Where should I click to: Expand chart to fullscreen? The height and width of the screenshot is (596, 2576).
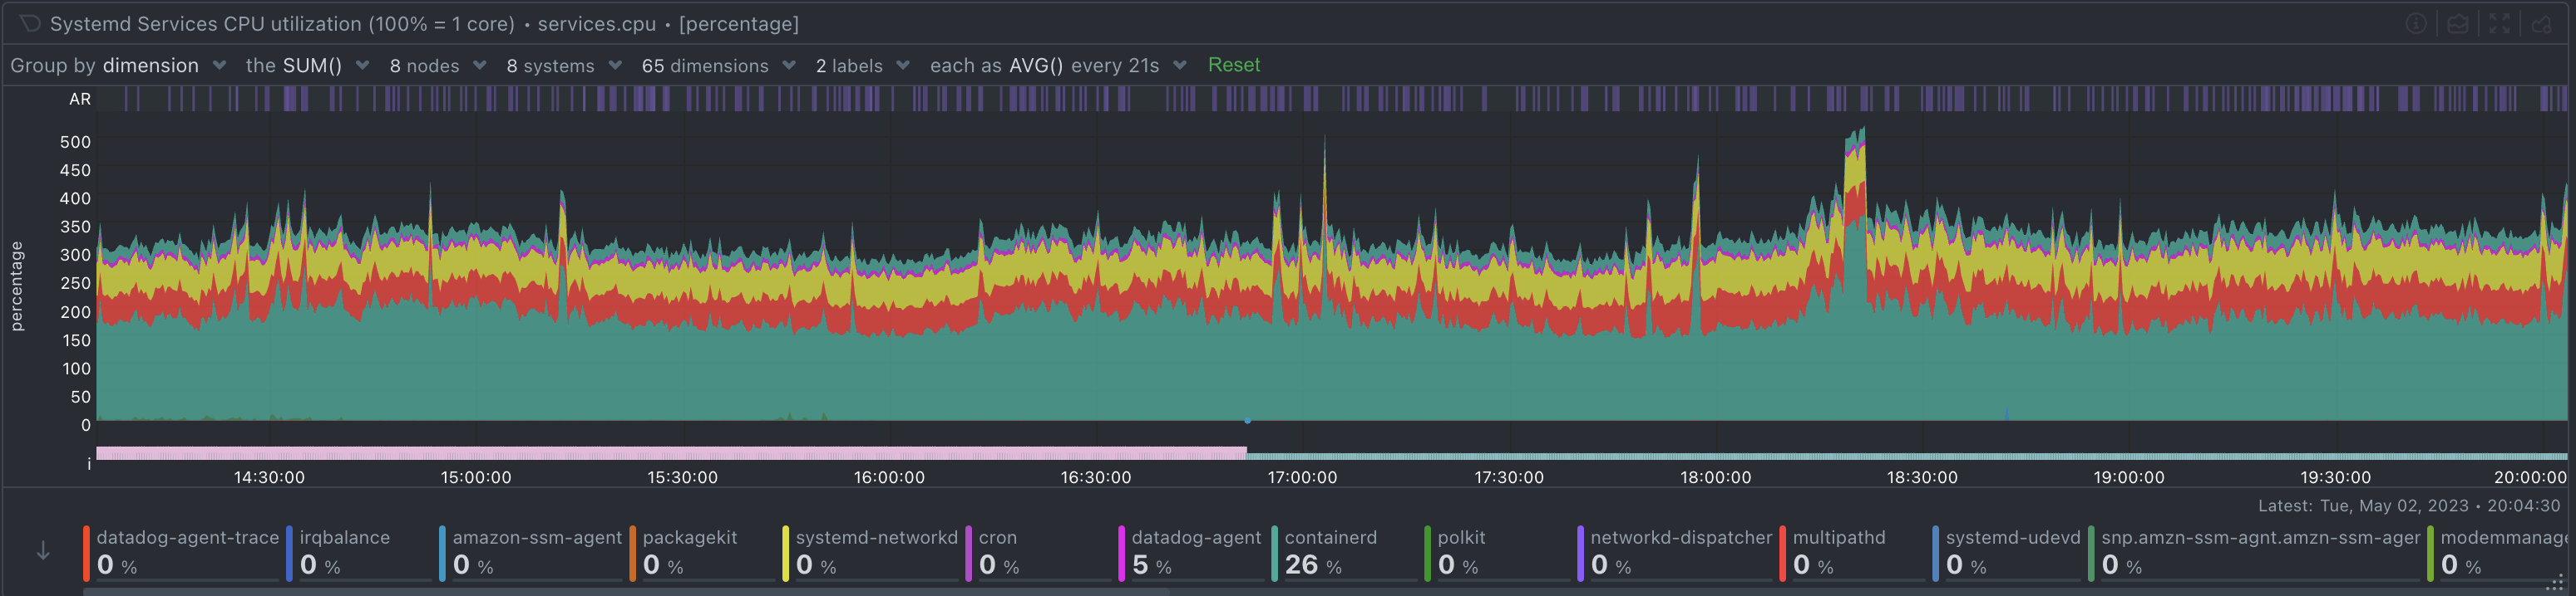2499,24
